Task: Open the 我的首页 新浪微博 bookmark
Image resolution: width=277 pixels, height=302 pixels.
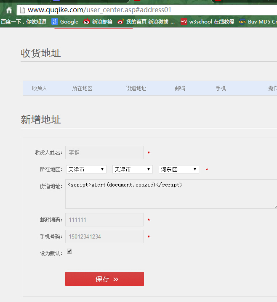Action: [x=146, y=21]
